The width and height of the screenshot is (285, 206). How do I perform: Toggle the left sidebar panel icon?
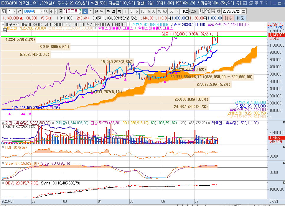tap(4, 11)
